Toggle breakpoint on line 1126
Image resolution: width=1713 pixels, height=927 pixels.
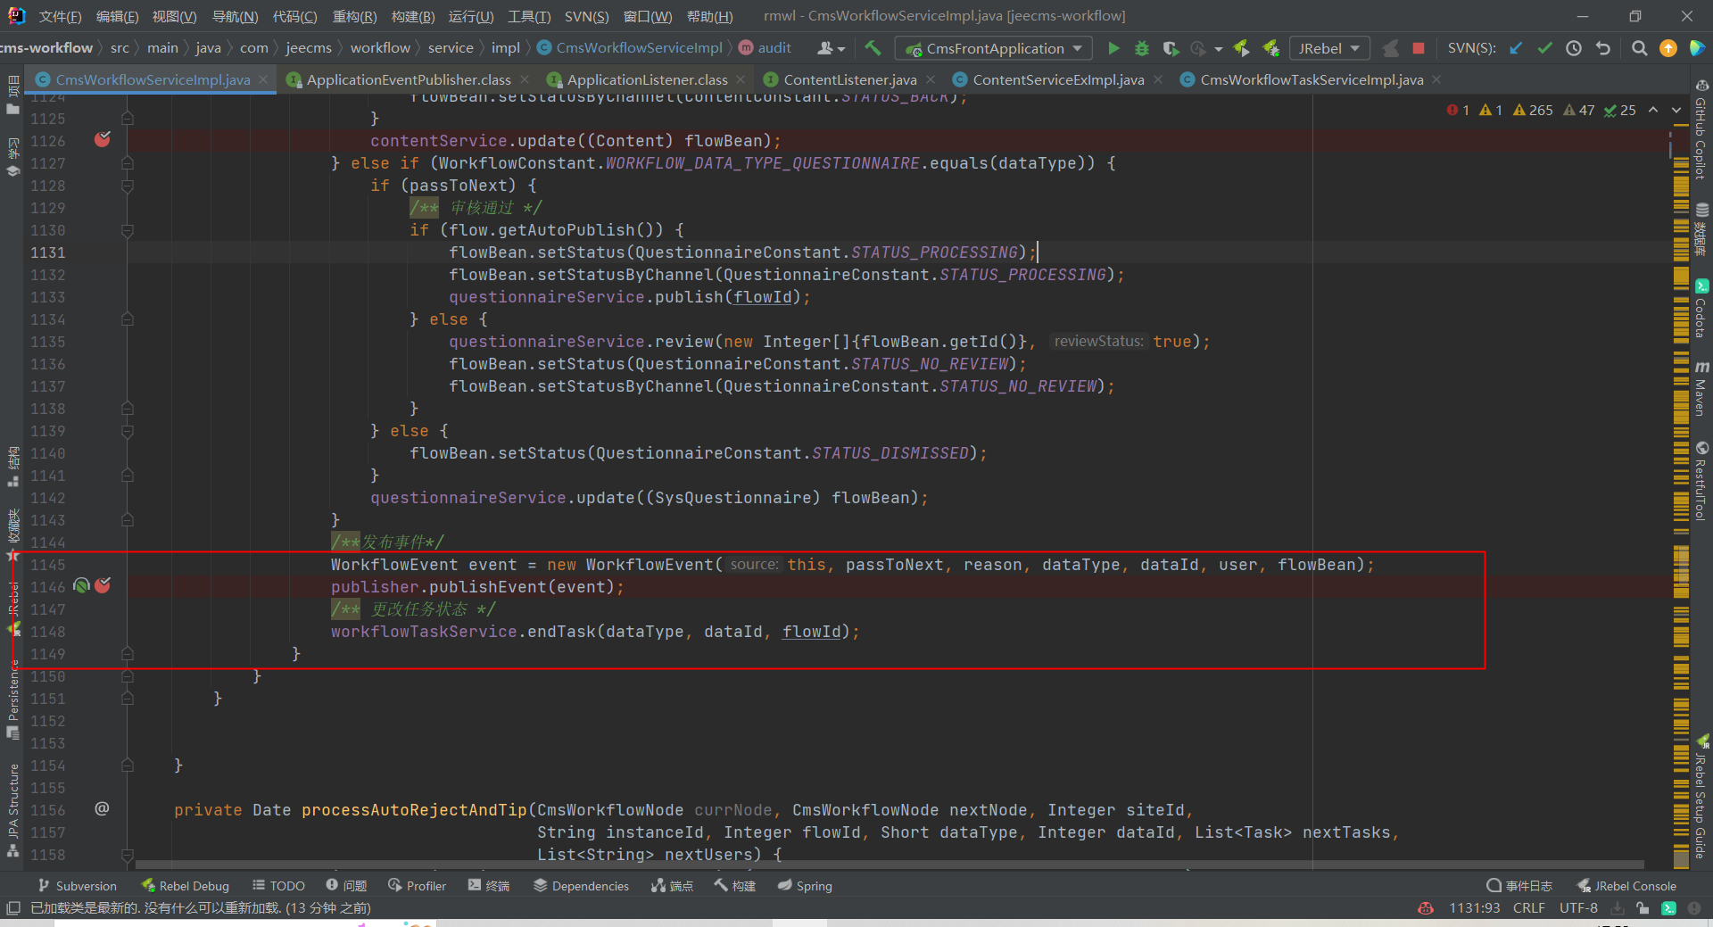[103, 140]
